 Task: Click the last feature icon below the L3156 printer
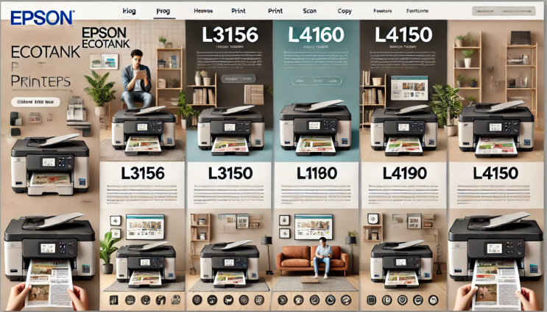(175, 300)
